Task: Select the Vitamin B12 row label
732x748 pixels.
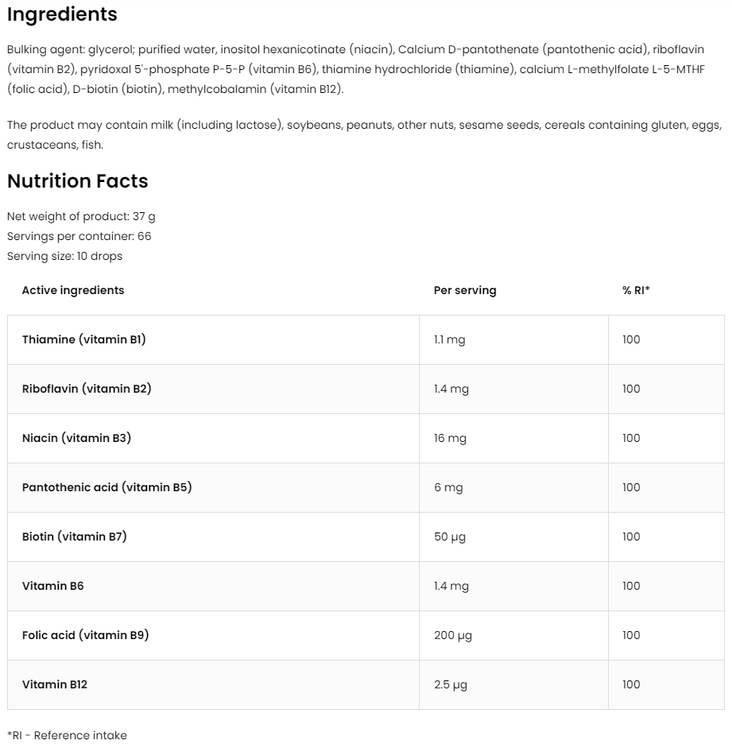Action: click(55, 684)
